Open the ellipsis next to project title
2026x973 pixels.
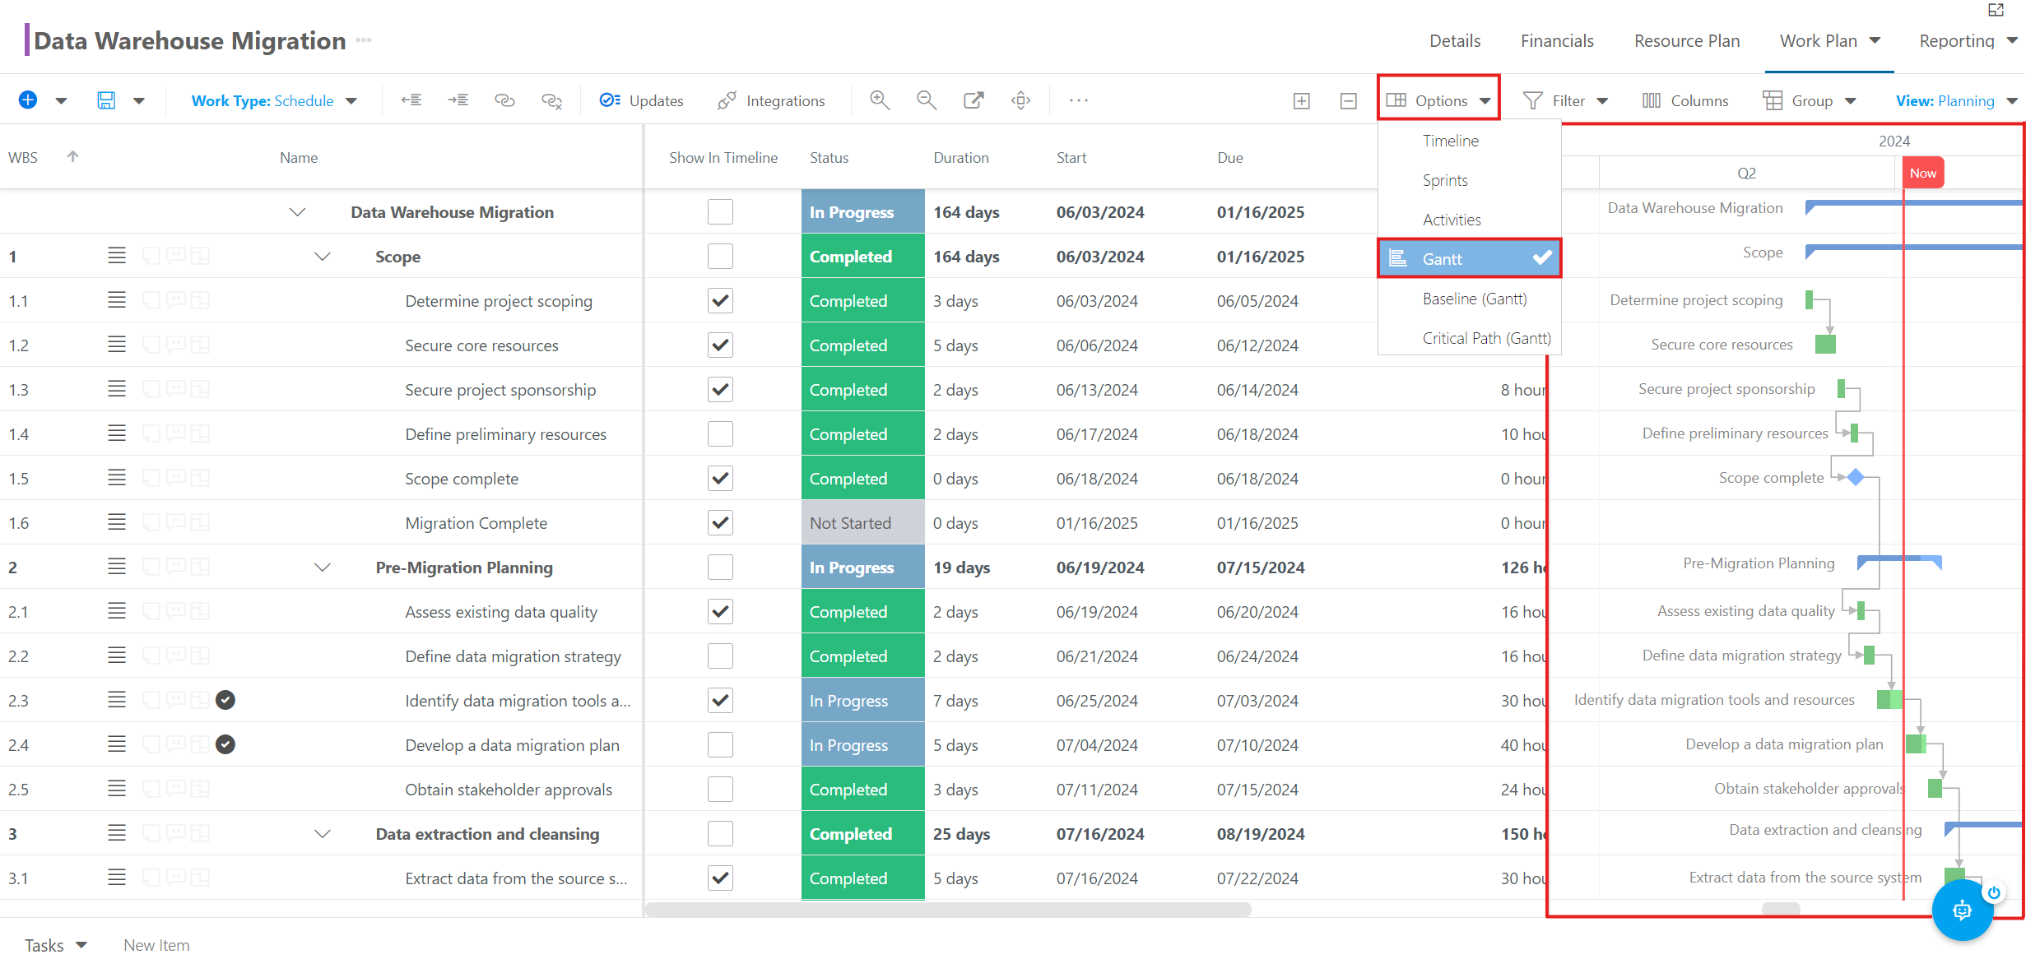pyautogui.click(x=364, y=40)
